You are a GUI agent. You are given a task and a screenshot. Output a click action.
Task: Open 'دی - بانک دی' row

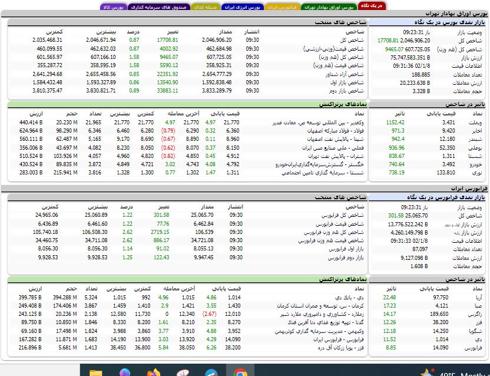point(349,298)
